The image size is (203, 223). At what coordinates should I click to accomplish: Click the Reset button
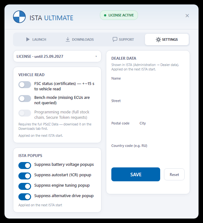point(174,174)
